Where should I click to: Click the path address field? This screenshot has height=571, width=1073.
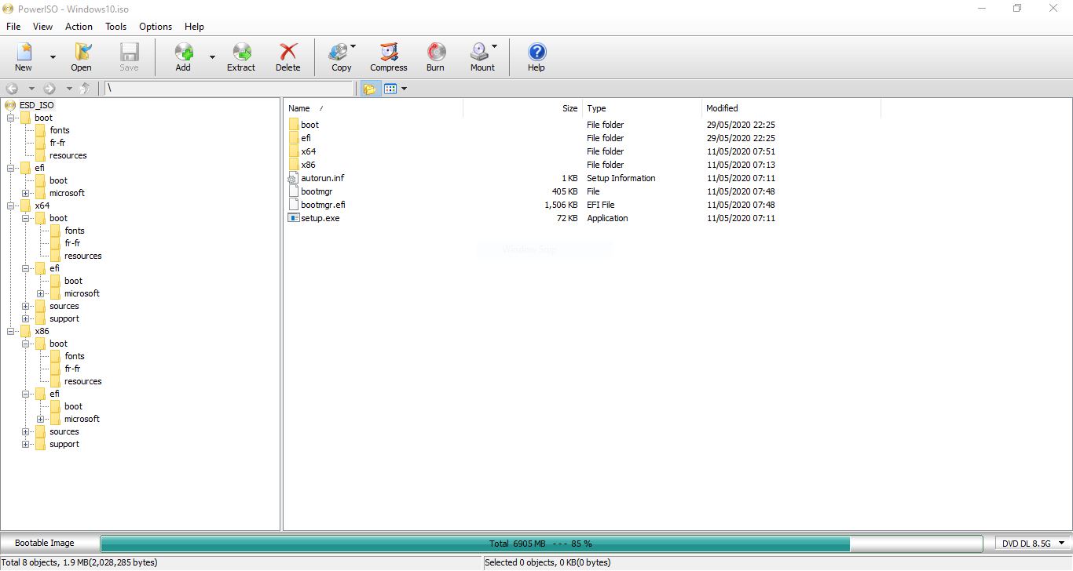click(229, 89)
